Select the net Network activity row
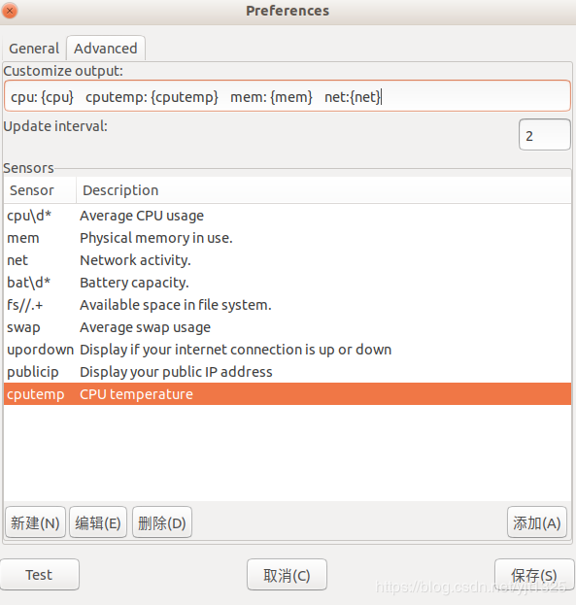Screen dimensions: 576x605 288,260
